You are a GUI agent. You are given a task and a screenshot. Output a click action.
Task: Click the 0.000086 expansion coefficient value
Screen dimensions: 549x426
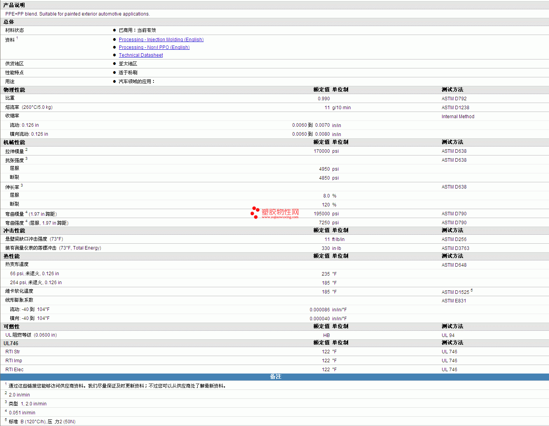[320, 310]
